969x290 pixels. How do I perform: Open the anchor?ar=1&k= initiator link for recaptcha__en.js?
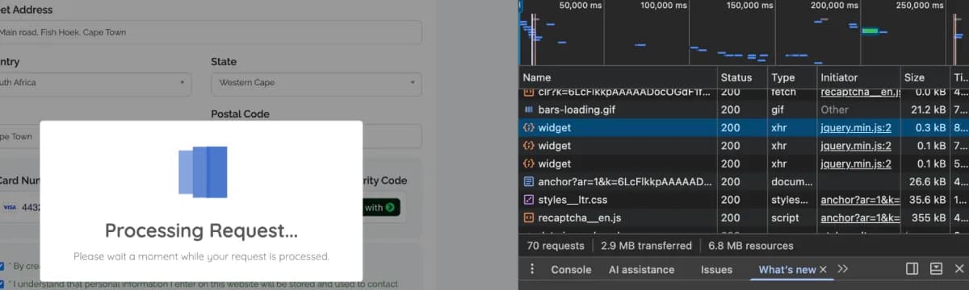(x=859, y=217)
